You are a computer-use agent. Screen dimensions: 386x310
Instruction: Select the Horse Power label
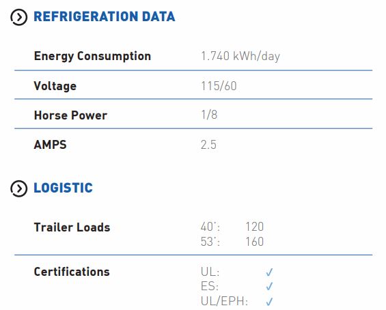(70, 115)
